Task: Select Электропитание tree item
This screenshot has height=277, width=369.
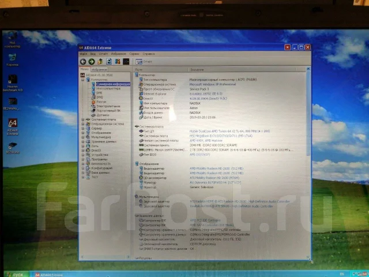Action: coord(108,106)
